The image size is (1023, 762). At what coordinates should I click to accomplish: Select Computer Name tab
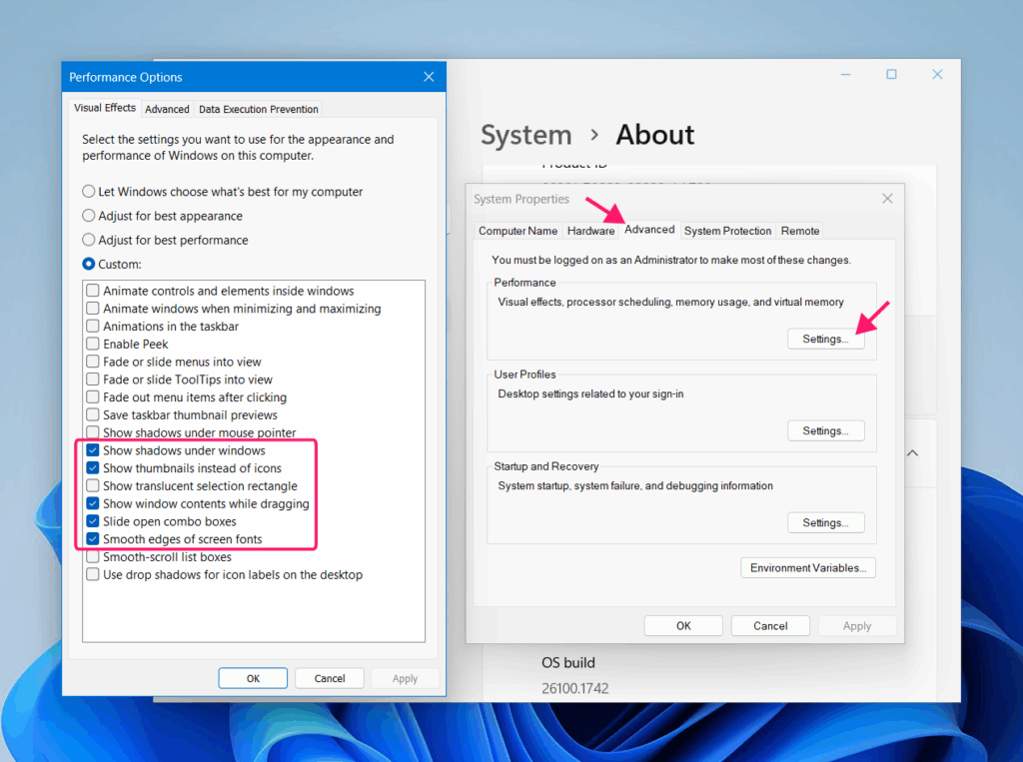[518, 231]
